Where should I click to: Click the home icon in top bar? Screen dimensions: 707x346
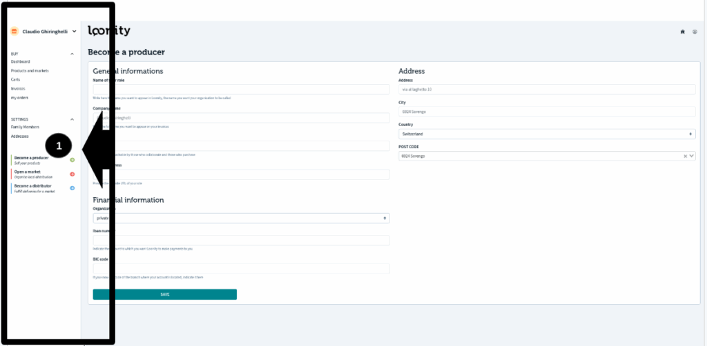tap(683, 32)
